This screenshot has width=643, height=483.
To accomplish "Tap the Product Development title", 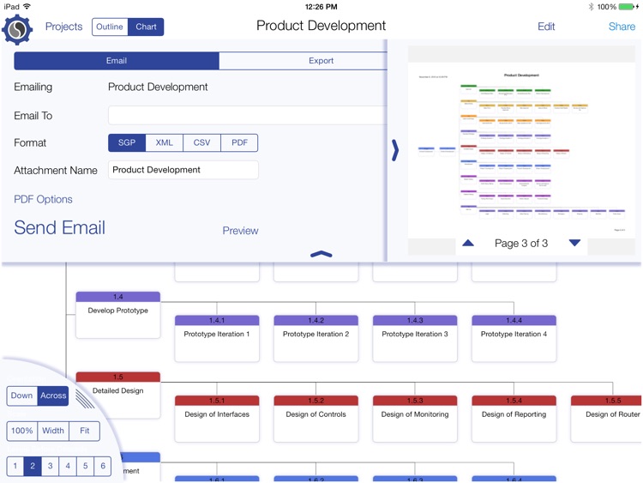I will (321, 26).
